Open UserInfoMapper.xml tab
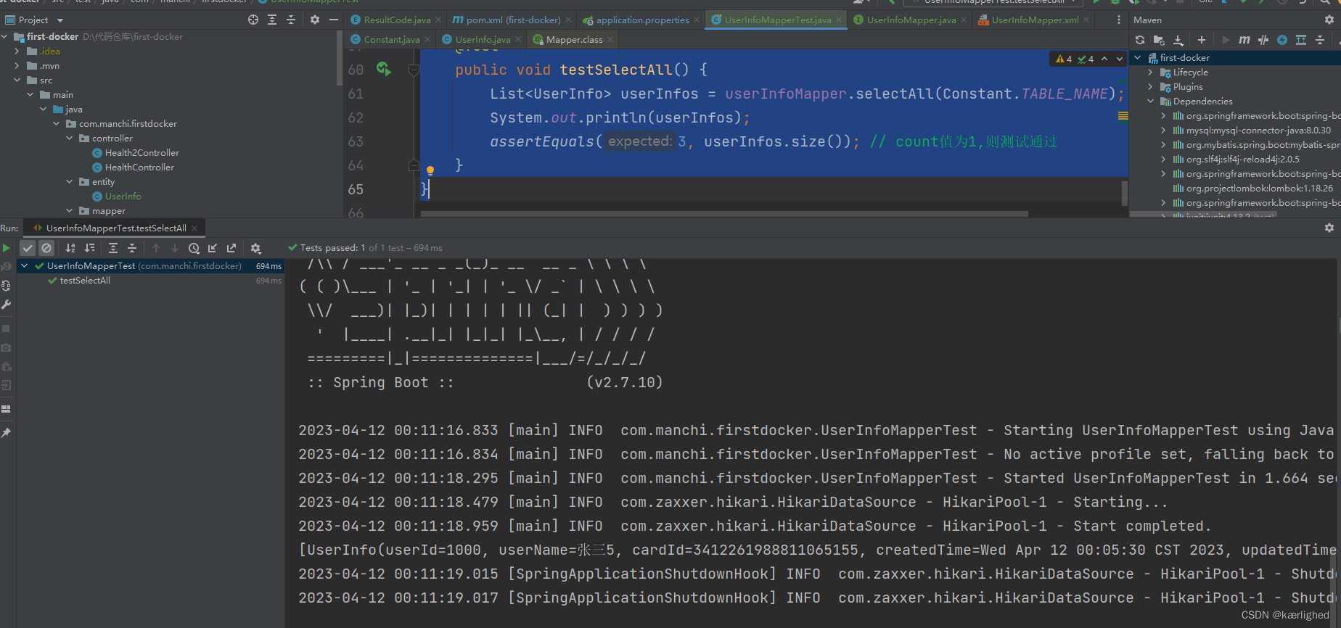This screenshot has height=628, width=1341. tap(1034, 20)
